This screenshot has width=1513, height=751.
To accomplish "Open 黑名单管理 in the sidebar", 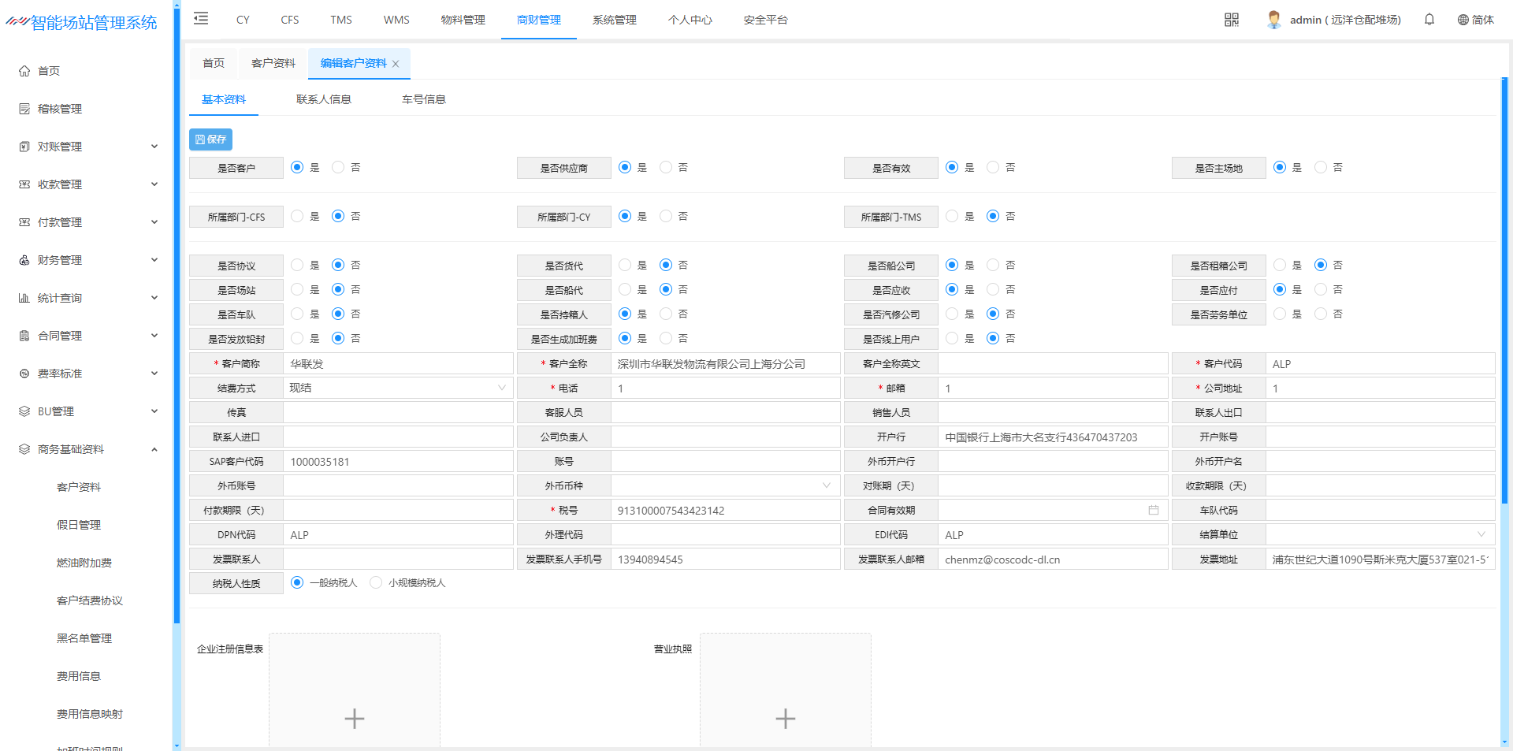I will tap(84, 638).
